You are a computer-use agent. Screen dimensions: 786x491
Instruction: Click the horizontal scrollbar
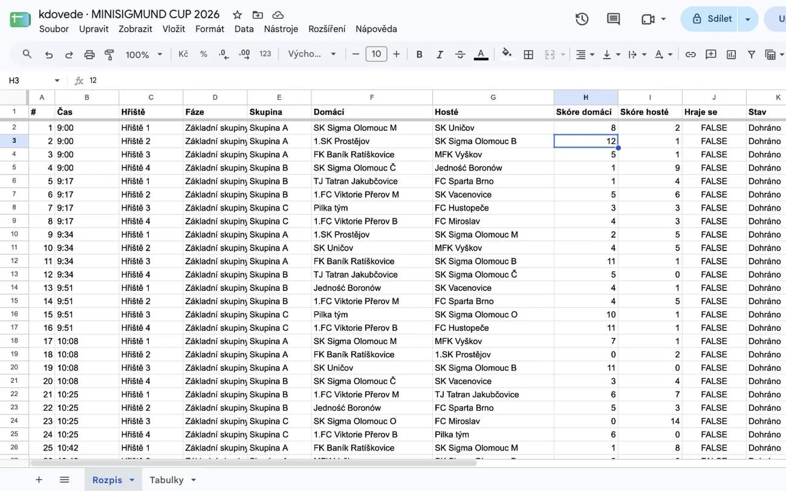point(253,463)
